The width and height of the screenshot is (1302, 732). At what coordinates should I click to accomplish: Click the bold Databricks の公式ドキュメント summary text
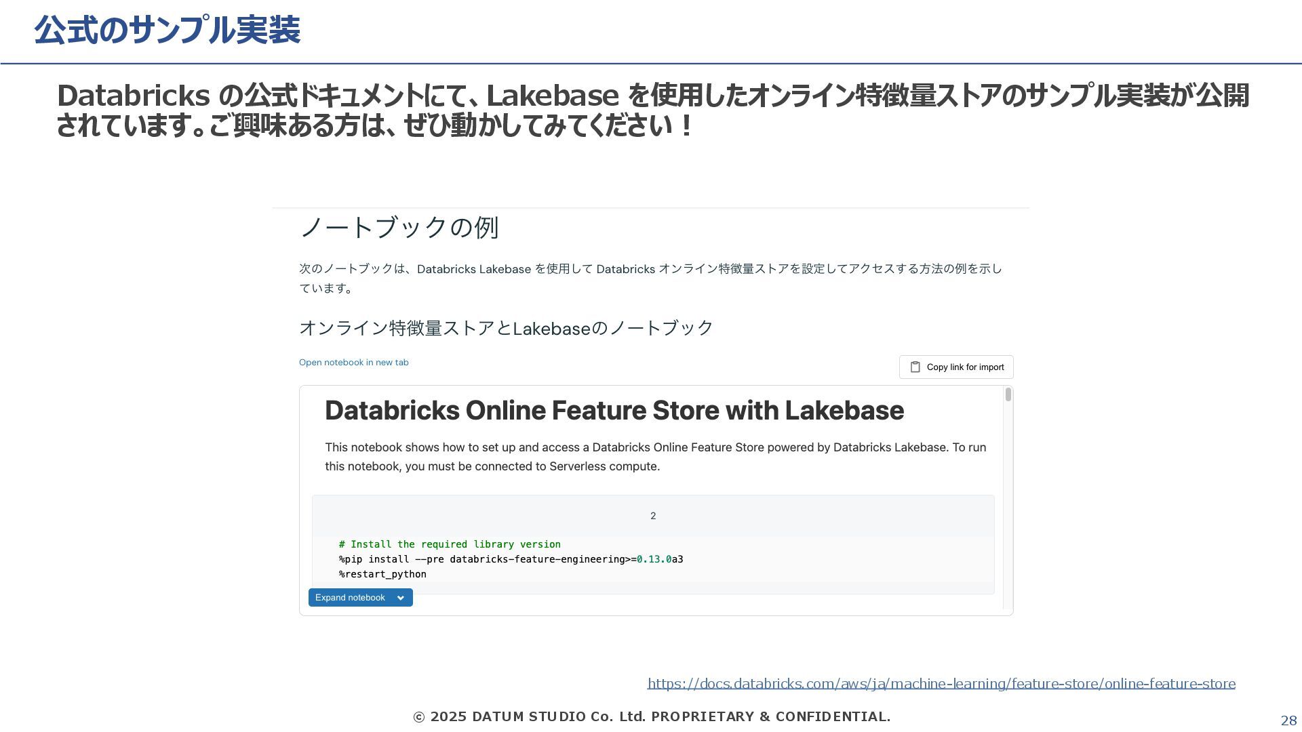click(x=651, y=110)
